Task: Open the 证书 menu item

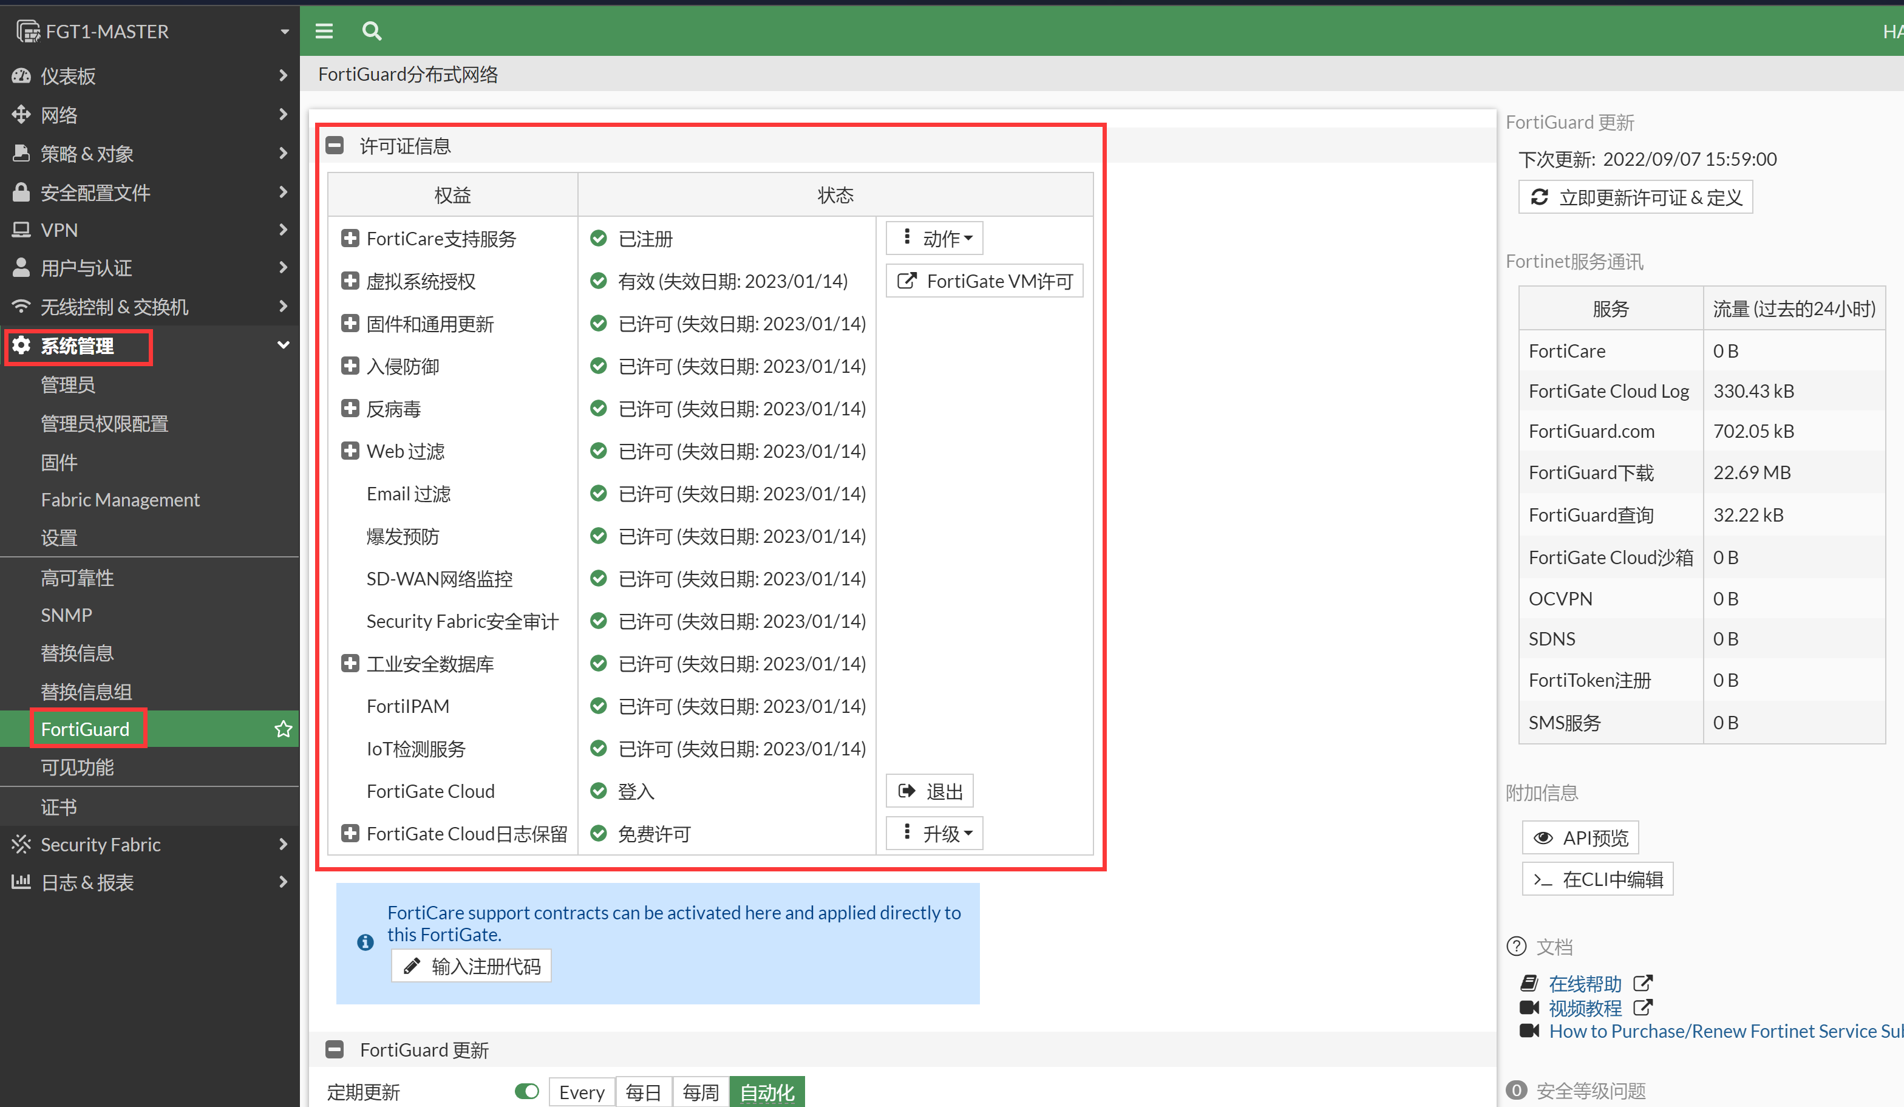Action: (x=59, y=806)
